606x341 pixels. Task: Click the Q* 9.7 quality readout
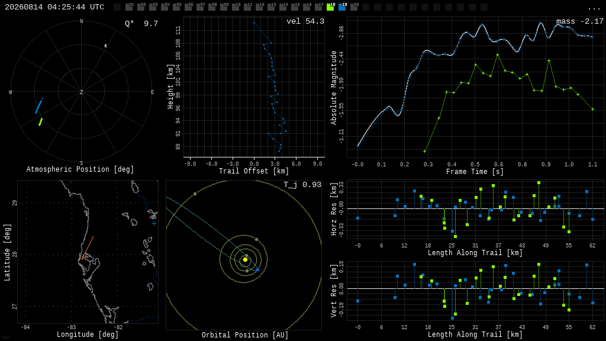click(x=141, y=24)
